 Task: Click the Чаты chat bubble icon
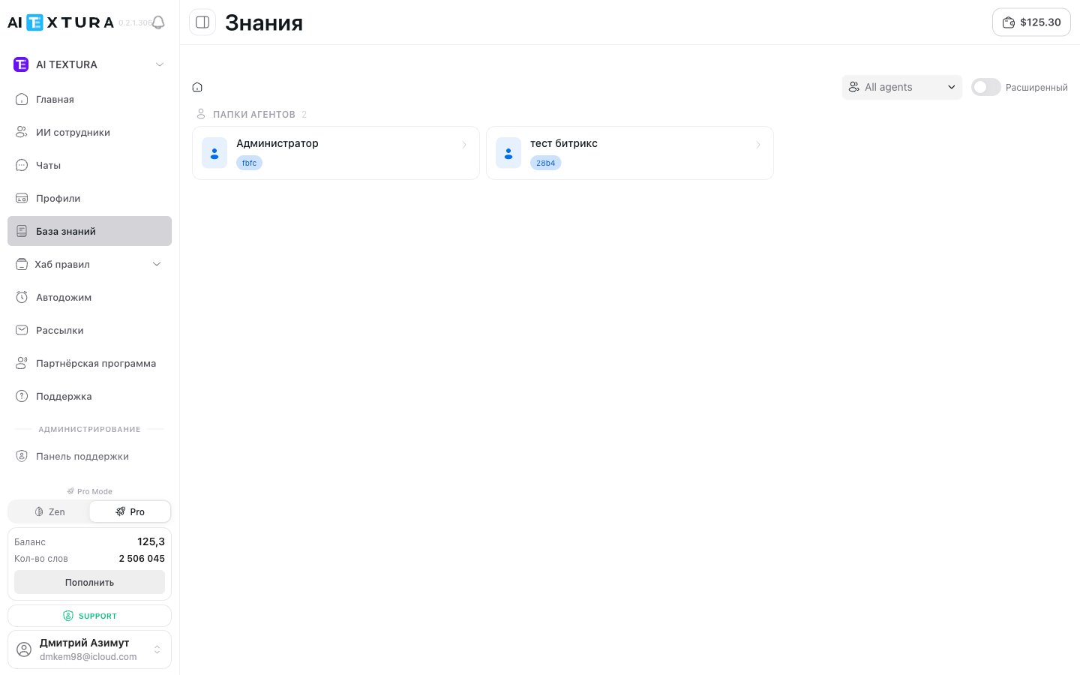click(x=22, y=165)
